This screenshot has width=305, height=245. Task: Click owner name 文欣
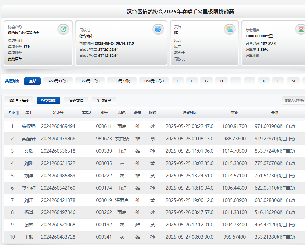[29, 151]
